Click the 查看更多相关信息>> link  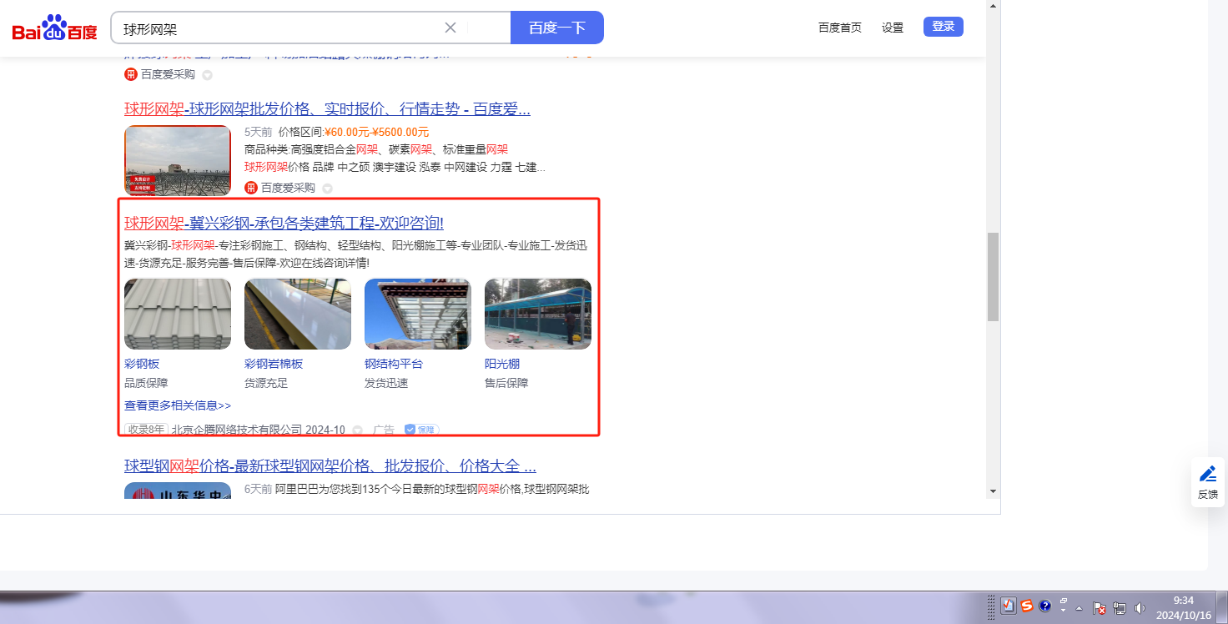tap(178, 405)
